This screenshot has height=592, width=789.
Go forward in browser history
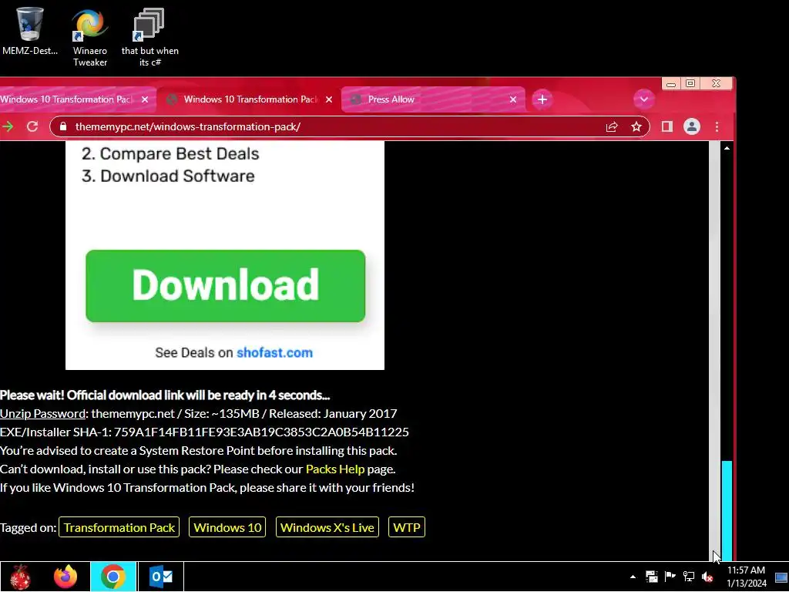(x=8, y=126)
